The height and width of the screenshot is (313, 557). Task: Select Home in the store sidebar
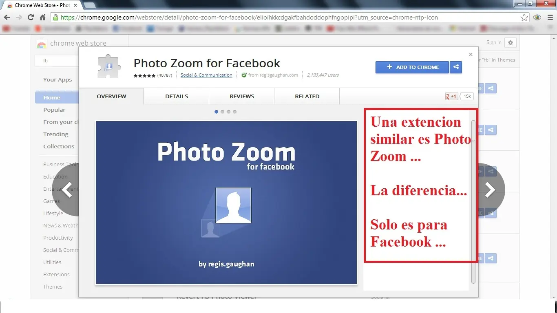[x=57, y=97]
